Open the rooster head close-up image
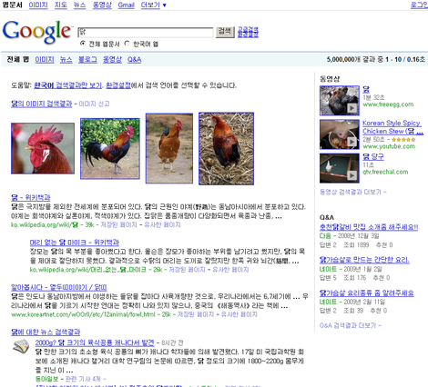The image size is (428, 387). click(43, 148)
